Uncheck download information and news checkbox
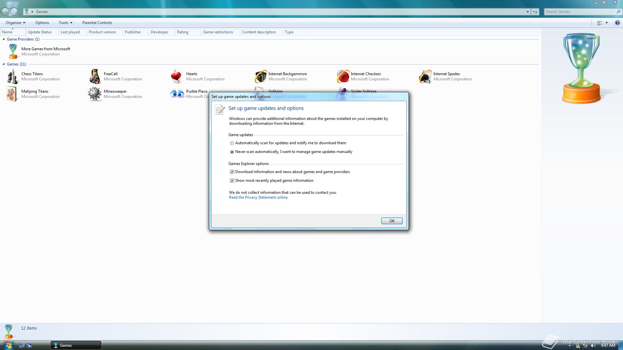 (x=232, y=172)
